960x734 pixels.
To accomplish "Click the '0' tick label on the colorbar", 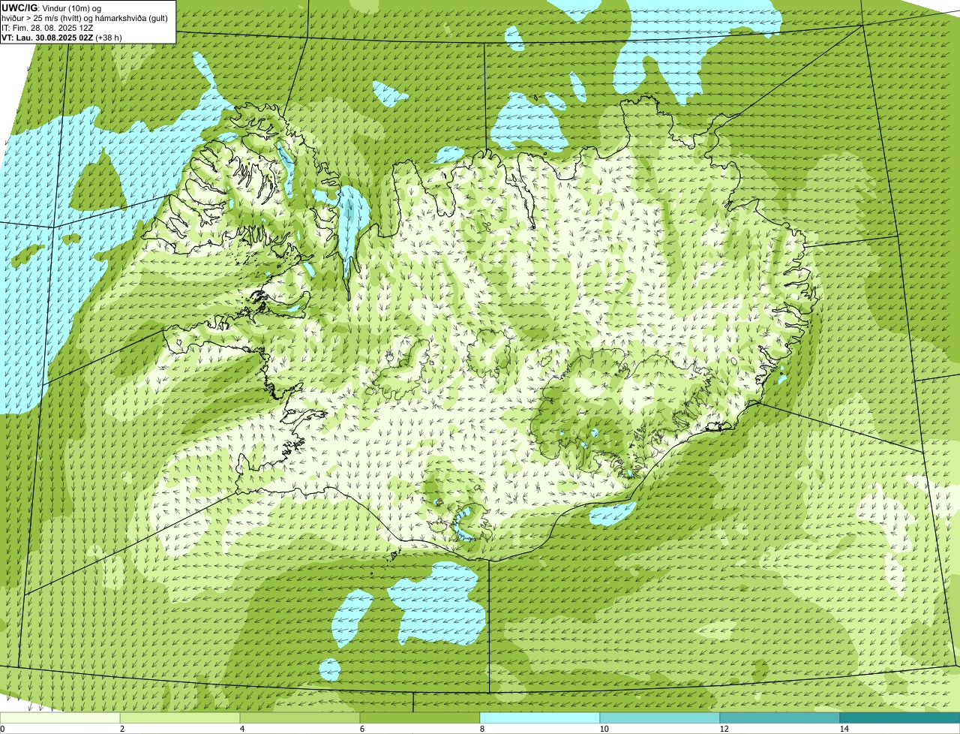I will [2, 729].
